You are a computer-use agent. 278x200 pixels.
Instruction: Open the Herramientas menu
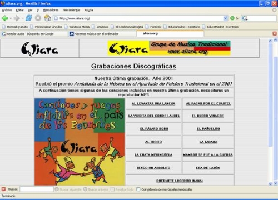click(71, 10)
